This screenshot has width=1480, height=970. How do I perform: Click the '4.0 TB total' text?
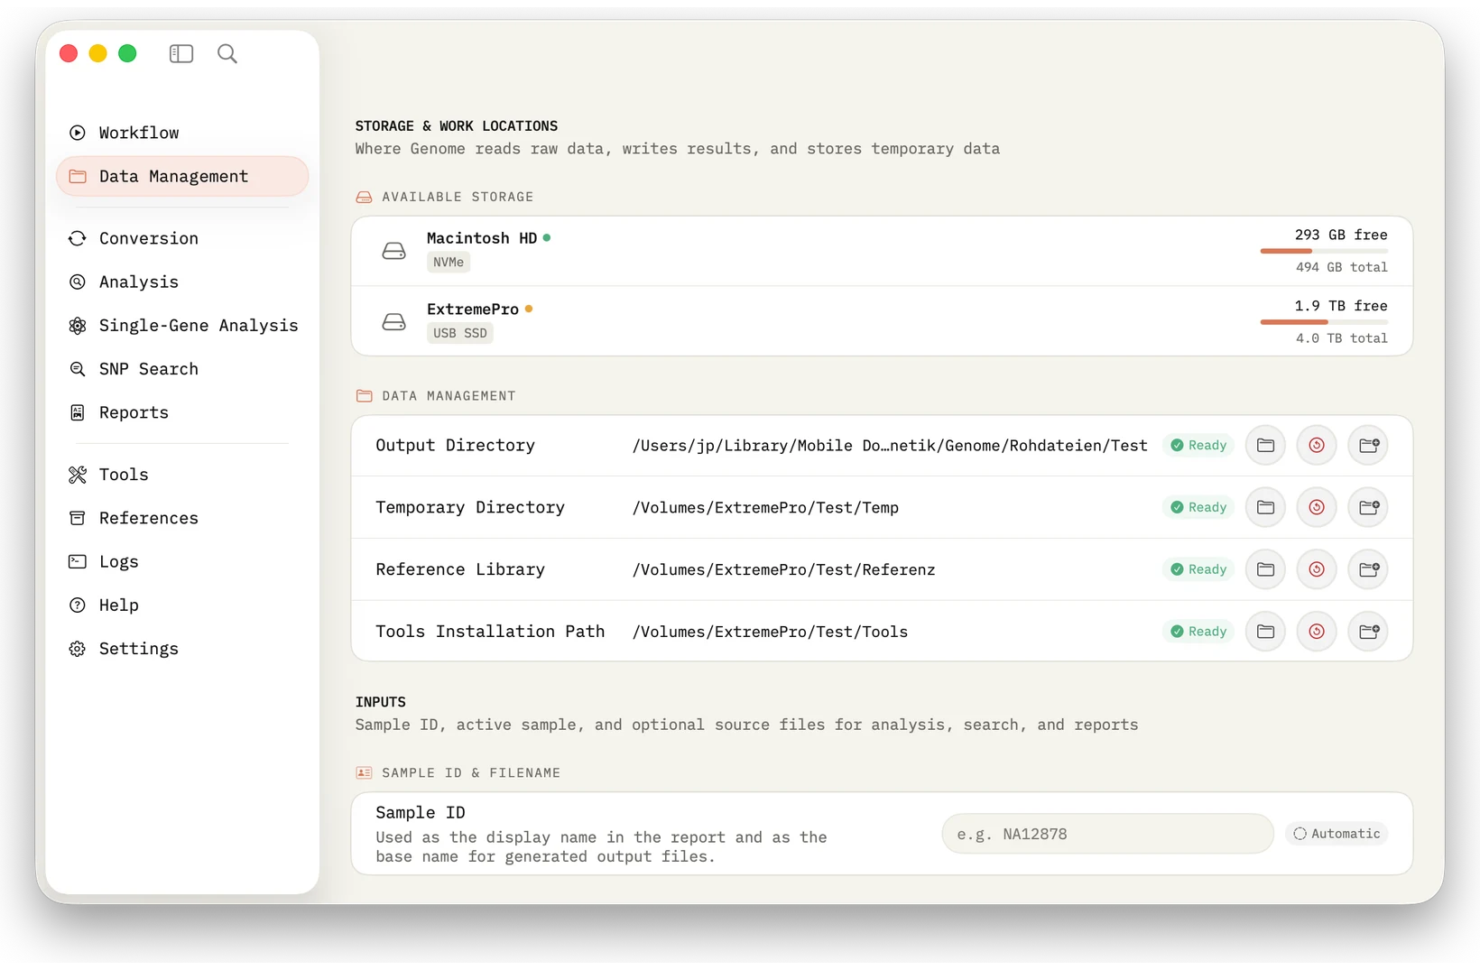pos(1342,338)
